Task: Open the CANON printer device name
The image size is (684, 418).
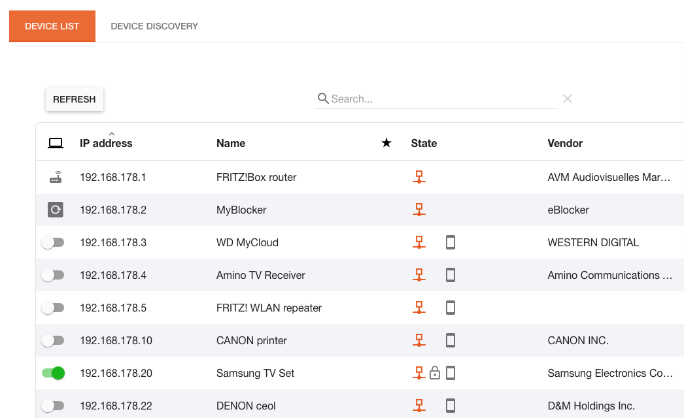Action: coord(252,341)
